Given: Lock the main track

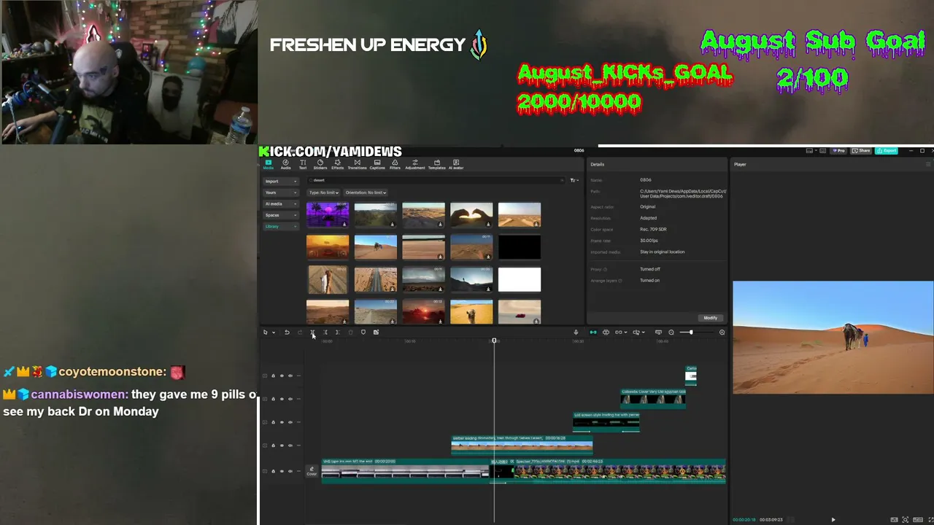Looking at the screenshot, I should tap(274, 471).
